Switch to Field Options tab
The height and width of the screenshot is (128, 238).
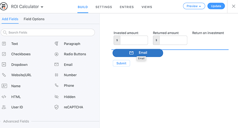[34, 19]
